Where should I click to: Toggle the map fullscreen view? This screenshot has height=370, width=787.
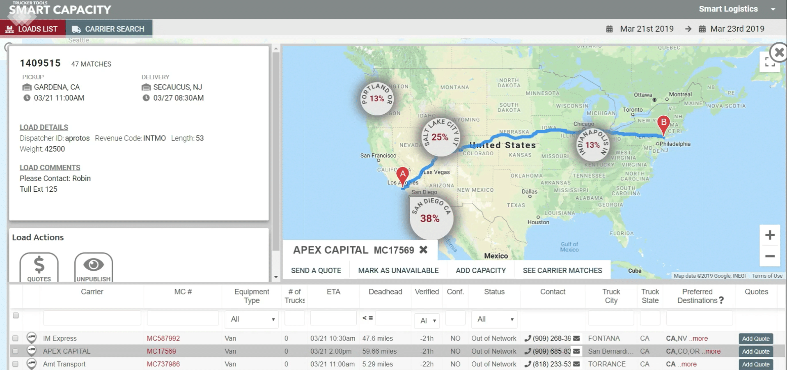tap(770, 62)
